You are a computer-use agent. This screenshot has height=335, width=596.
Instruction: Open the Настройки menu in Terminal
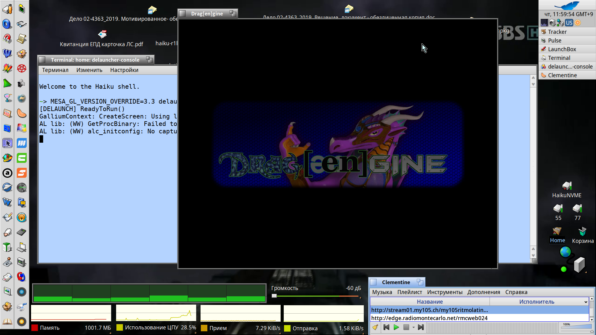point(124,70)
